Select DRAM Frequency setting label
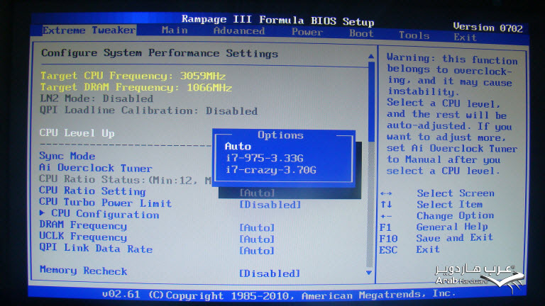The image size is (545, 306). tap(83, 225)
